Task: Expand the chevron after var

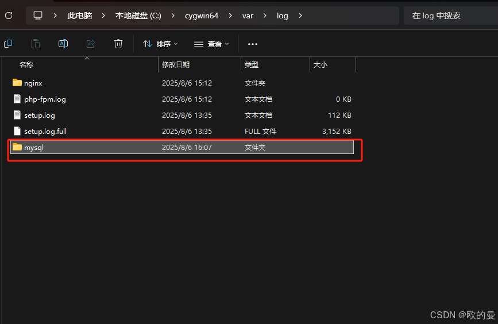Action: coord(265,16)
